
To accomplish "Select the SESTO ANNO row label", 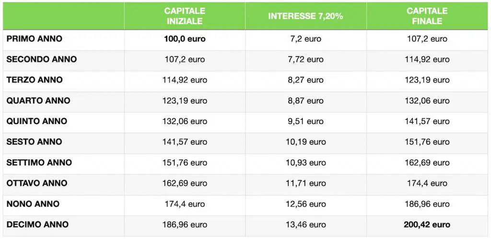I will (34, 142).
